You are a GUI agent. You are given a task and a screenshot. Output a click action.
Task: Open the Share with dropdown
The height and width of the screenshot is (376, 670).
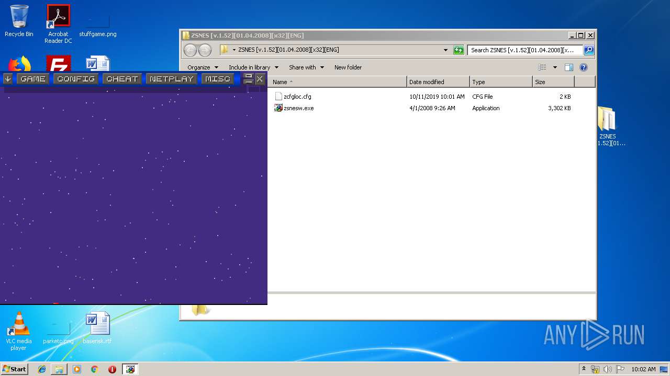(x=306, y=67)
